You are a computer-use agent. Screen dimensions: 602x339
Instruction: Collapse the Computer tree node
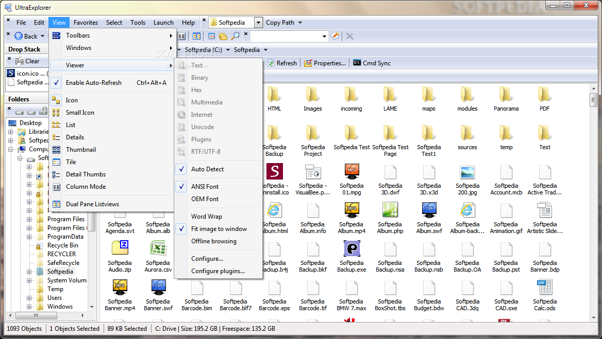pyautogui.click(x=11, y=149)
